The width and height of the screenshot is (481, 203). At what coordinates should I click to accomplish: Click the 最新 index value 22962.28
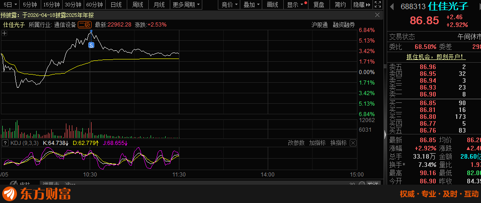(119, 25)
